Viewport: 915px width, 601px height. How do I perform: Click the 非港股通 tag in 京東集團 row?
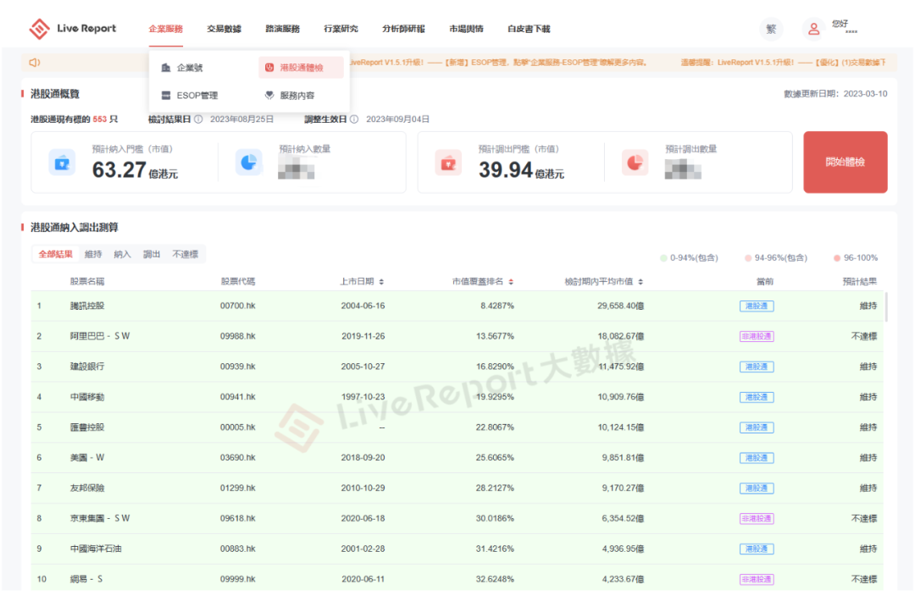(757, 518)
